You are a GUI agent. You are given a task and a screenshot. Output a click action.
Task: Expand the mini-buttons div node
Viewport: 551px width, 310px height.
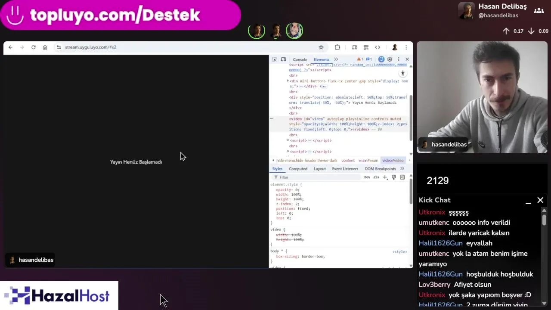pyautogui.click(x=288, y=81)
